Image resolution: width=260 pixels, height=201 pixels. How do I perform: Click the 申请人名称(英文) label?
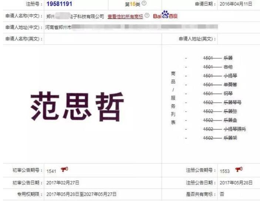coord(24,39)
